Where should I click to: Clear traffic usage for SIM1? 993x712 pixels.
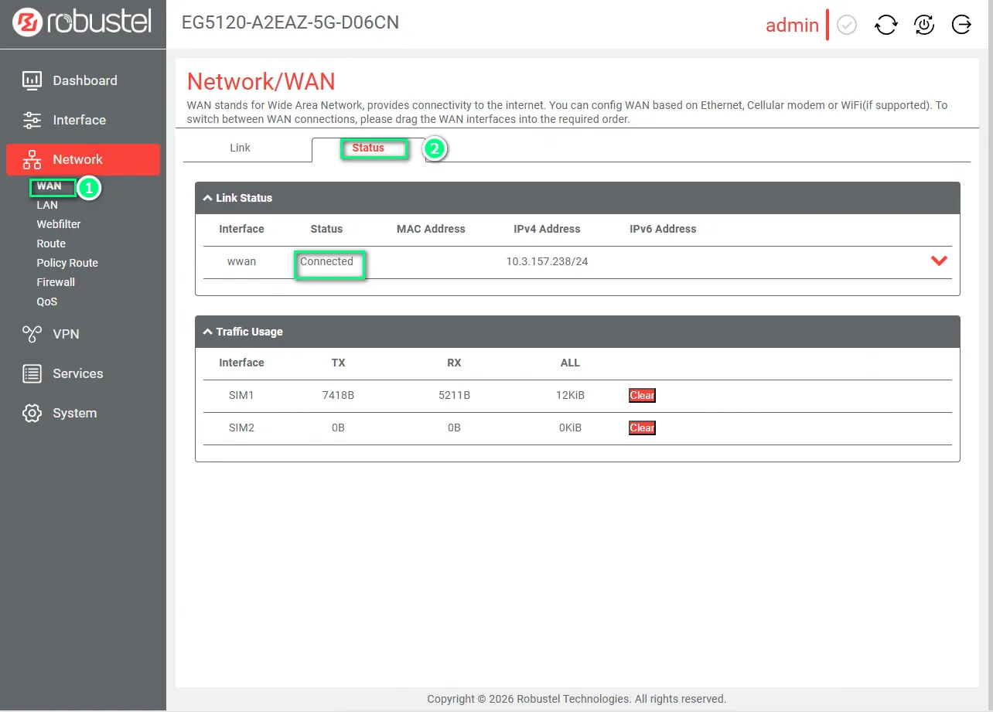pyautogui.click(x=642, y=396)
